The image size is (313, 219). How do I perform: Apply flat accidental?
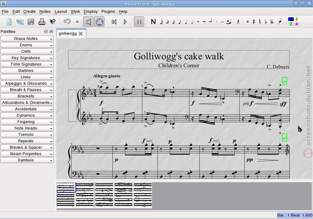(266, 22)
